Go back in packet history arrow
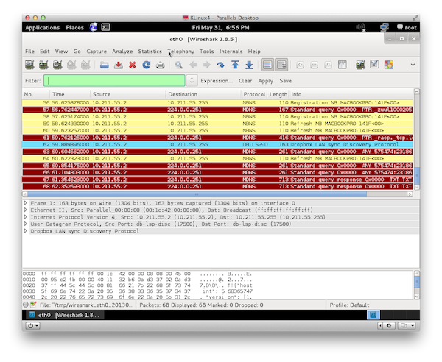Image resolution: width=442 pixels, height=362 pixels. point(193,65)
